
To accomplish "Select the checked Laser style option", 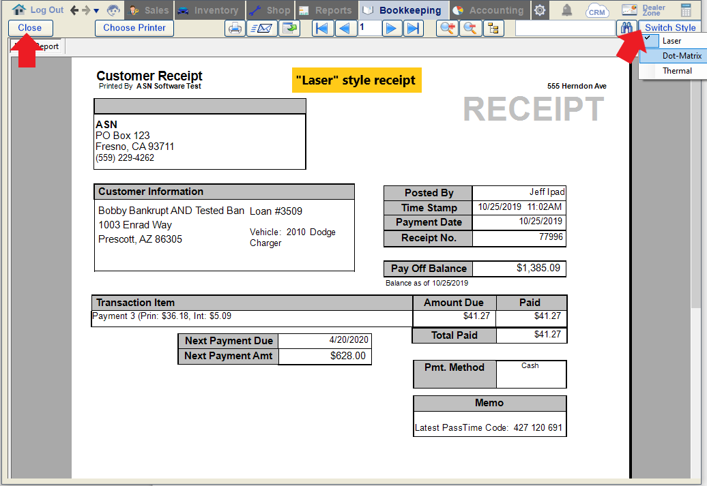I will tap(672, 41).
